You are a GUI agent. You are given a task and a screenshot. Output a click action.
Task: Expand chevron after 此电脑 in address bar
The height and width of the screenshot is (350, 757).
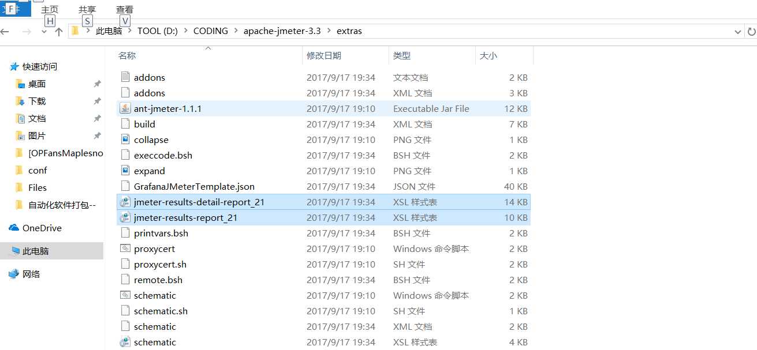click(130, 31)
